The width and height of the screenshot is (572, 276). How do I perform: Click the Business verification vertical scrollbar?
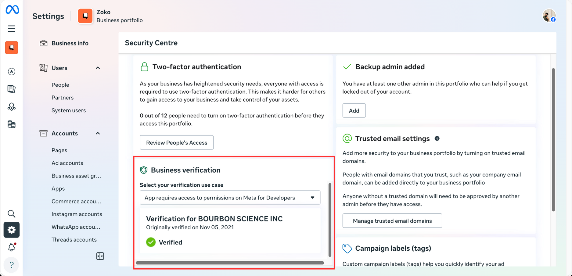(x=330, y=220)
